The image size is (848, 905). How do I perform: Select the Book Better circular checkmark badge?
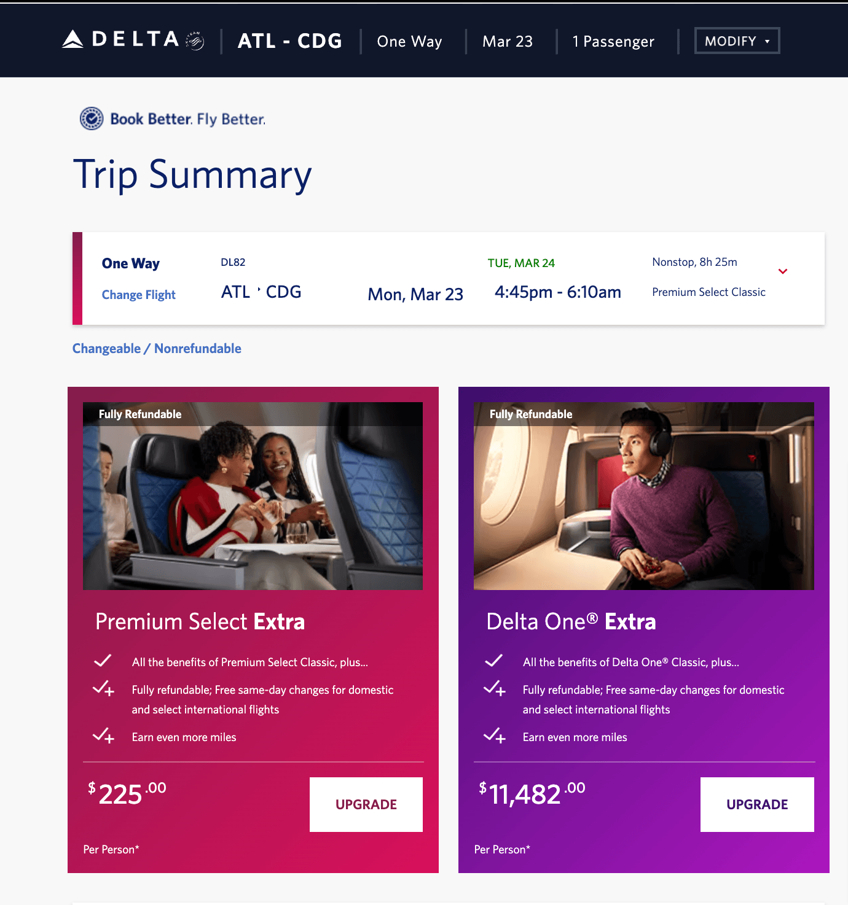tap(90, 118)
